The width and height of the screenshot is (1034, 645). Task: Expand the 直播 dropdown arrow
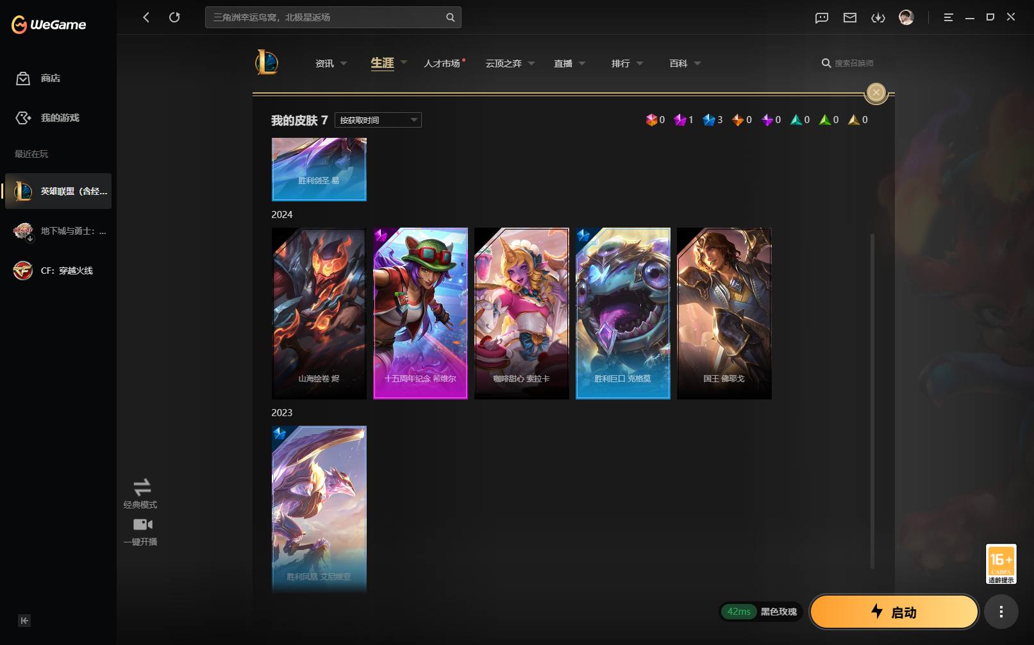[x=582, y=63]
